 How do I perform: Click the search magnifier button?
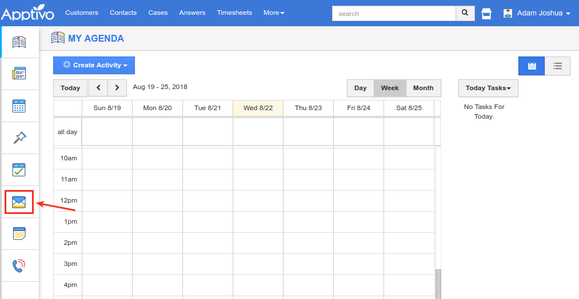coord(465,13)
